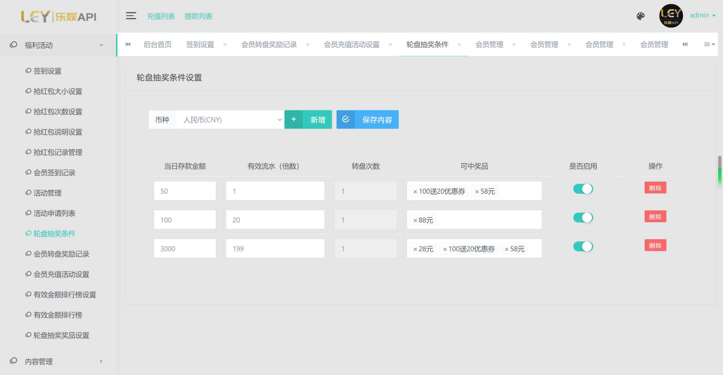This screenshot has height=375, width=723.
Task: Click the 保存内容 save button
Action: (368, 119)
